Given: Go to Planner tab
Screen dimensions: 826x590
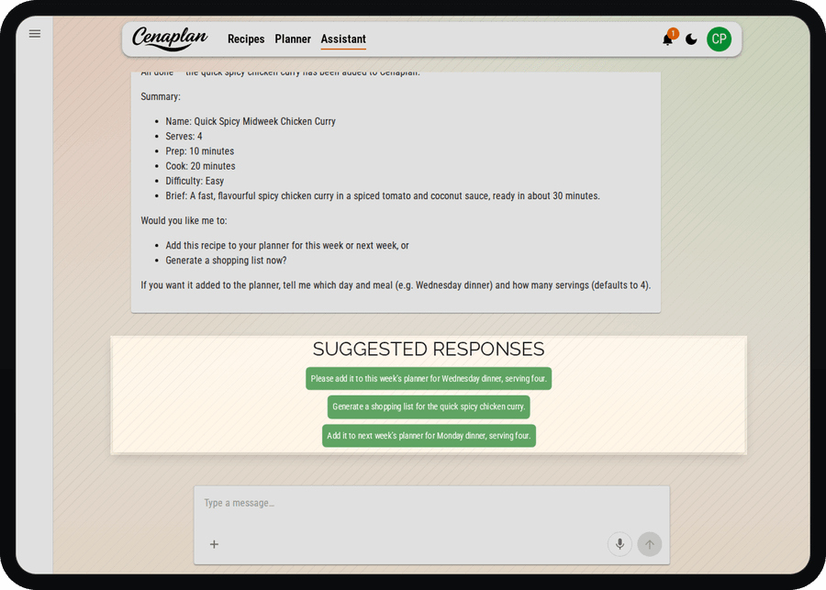Looking at the screenshot, I should 293,39.
